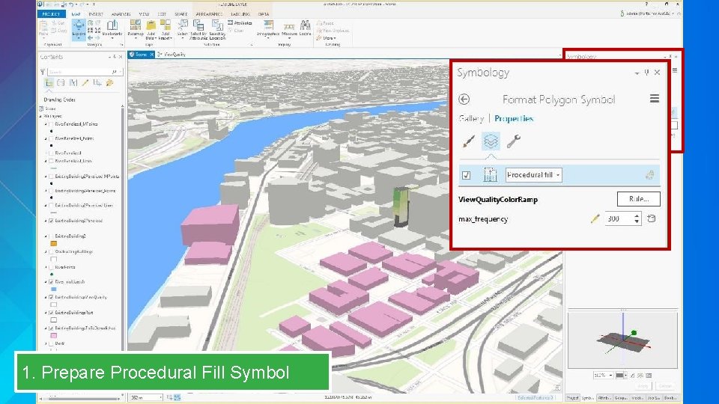Image resolution: width=719 pixels, height=404 pixels.
Task: Uncheck the ExistingBuilding2Panelized layer
Action: tap(52, 221)
